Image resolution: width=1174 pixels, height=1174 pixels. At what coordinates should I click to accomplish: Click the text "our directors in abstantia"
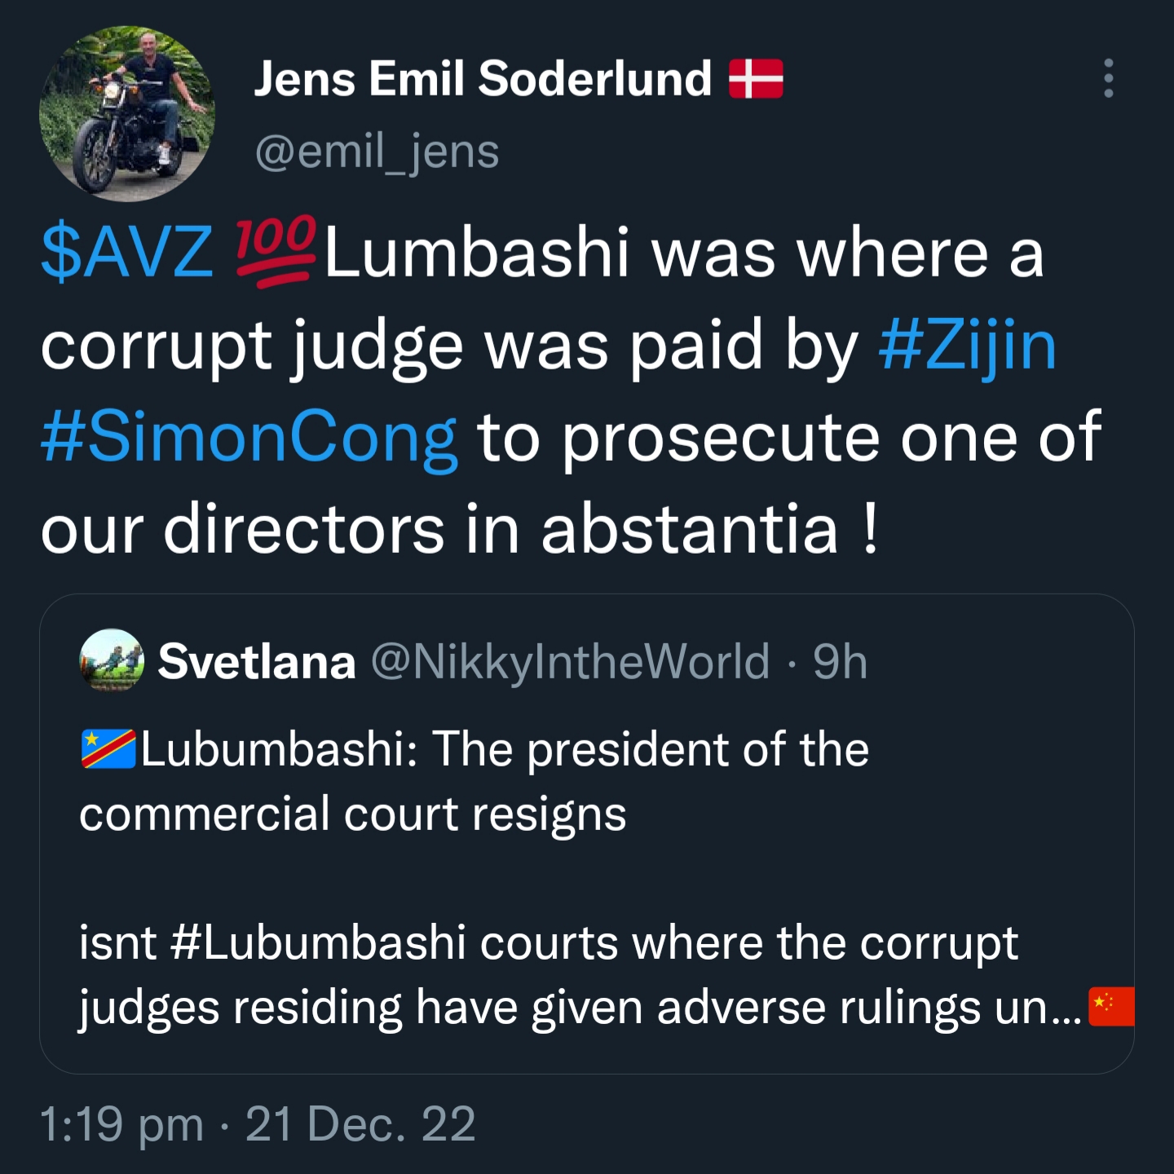(x=440, y=530)
